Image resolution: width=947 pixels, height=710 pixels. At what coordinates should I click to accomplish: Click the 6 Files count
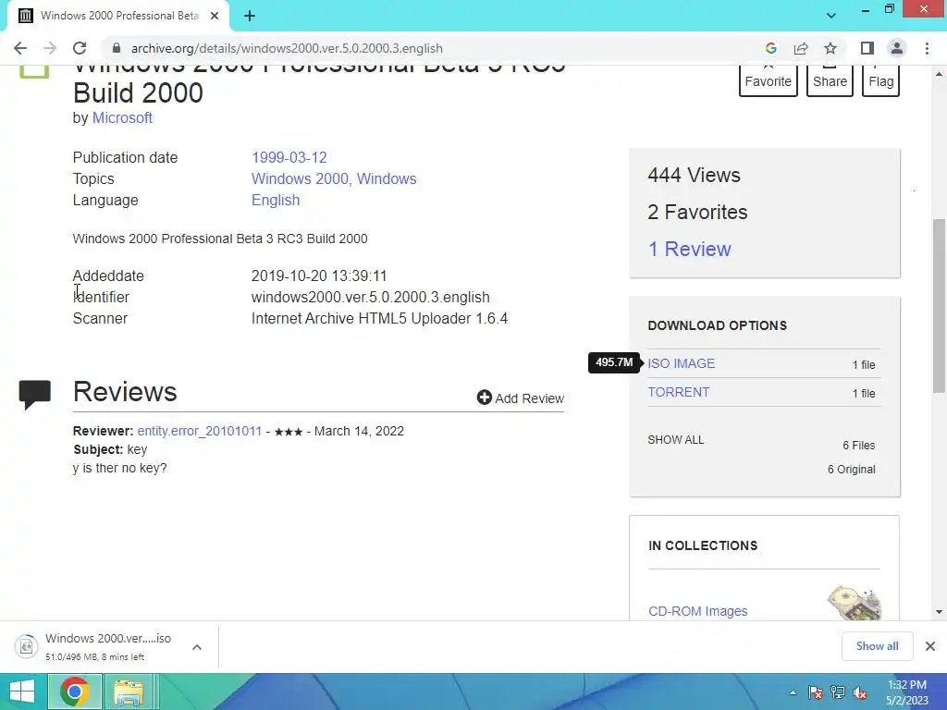tap(859, 446)
